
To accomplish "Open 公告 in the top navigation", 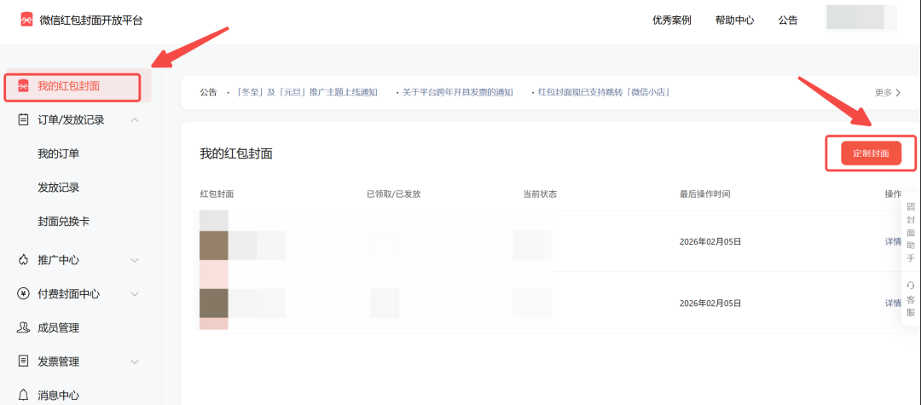I will [x=788, y=20].
